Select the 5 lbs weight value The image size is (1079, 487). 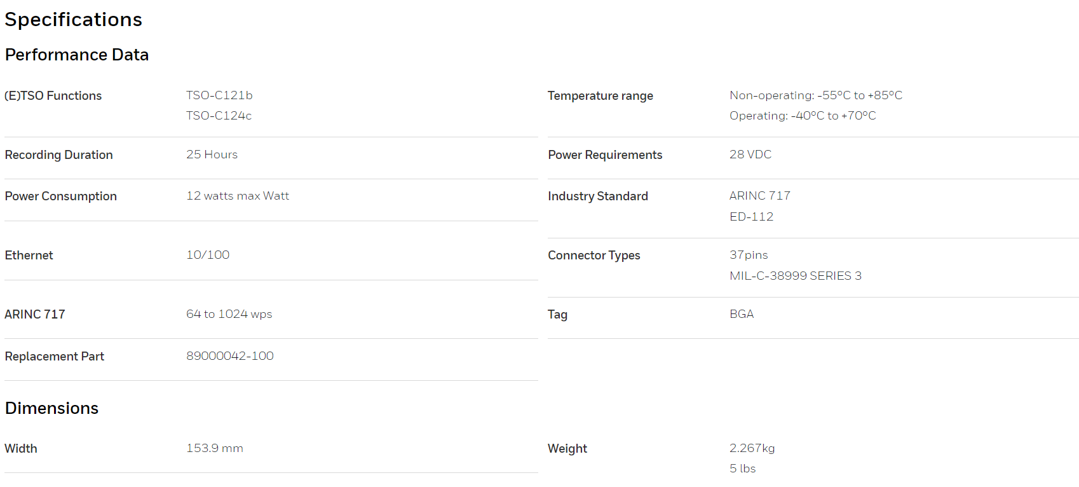[x=743, y=469]
